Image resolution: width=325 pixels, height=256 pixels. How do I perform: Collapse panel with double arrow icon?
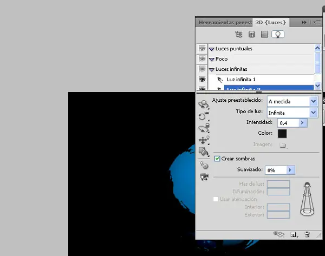(x=304, y=22)
